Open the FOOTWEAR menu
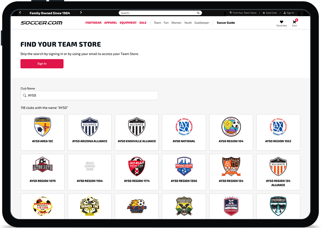Viewport: 321px width, 228px height. (93, 23)
